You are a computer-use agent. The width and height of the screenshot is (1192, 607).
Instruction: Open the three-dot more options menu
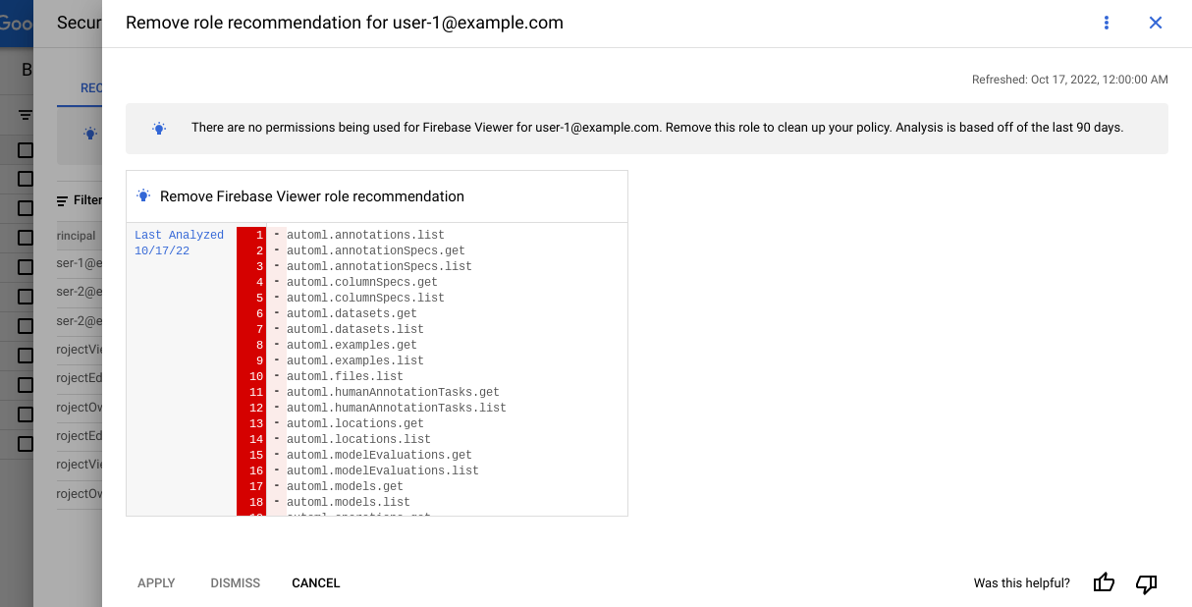pyautogui.click(x=1107, y=23)
